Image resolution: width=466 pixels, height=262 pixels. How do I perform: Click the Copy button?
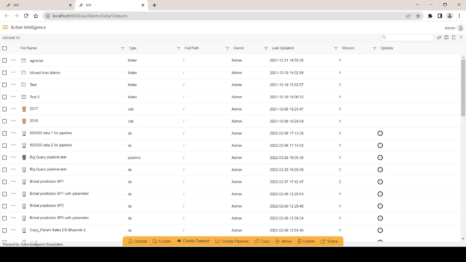(x=262, y=241)
